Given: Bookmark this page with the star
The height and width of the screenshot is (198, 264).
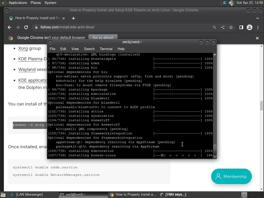Looking at the screenshot, I should coord(231,27).
